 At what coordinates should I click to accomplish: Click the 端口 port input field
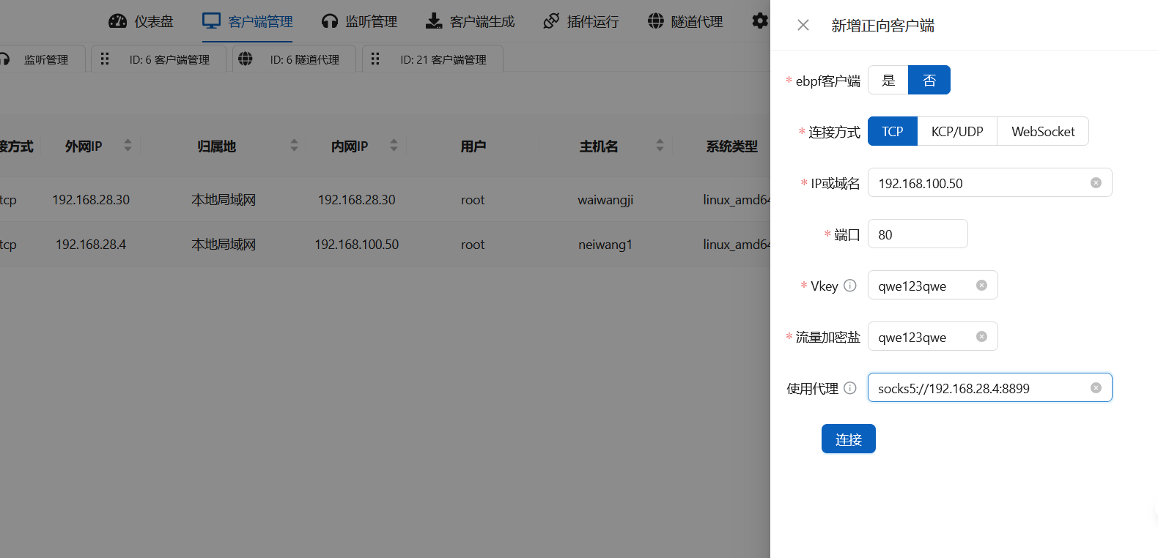coord(918,234)
